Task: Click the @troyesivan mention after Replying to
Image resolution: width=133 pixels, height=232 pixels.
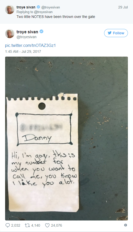Action: (x=43, y=12)
